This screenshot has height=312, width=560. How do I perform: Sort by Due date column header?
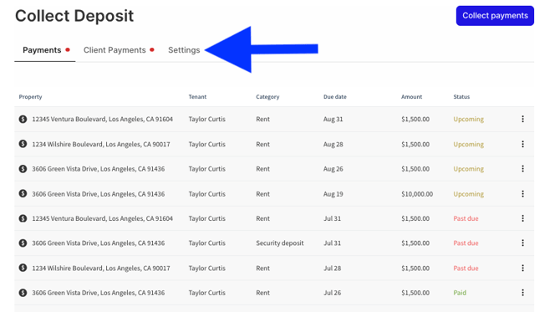[x=335, y=97]
